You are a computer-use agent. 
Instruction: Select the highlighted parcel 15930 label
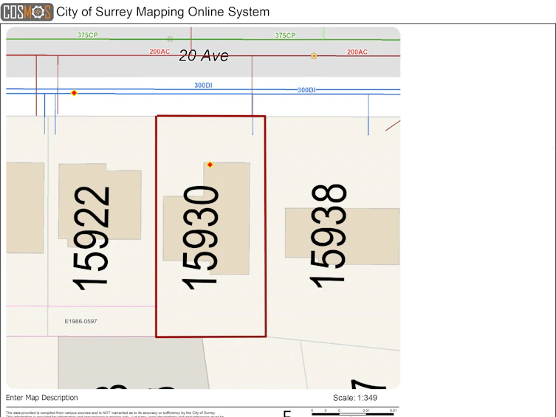pos(200,238)
